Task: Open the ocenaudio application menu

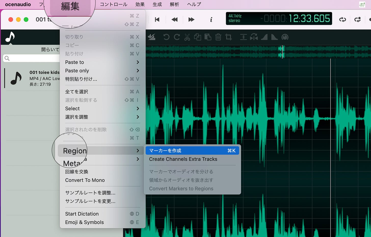Action: (18, 4)
